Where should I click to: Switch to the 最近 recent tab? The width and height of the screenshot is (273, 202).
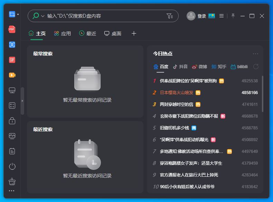click(87, 33)
